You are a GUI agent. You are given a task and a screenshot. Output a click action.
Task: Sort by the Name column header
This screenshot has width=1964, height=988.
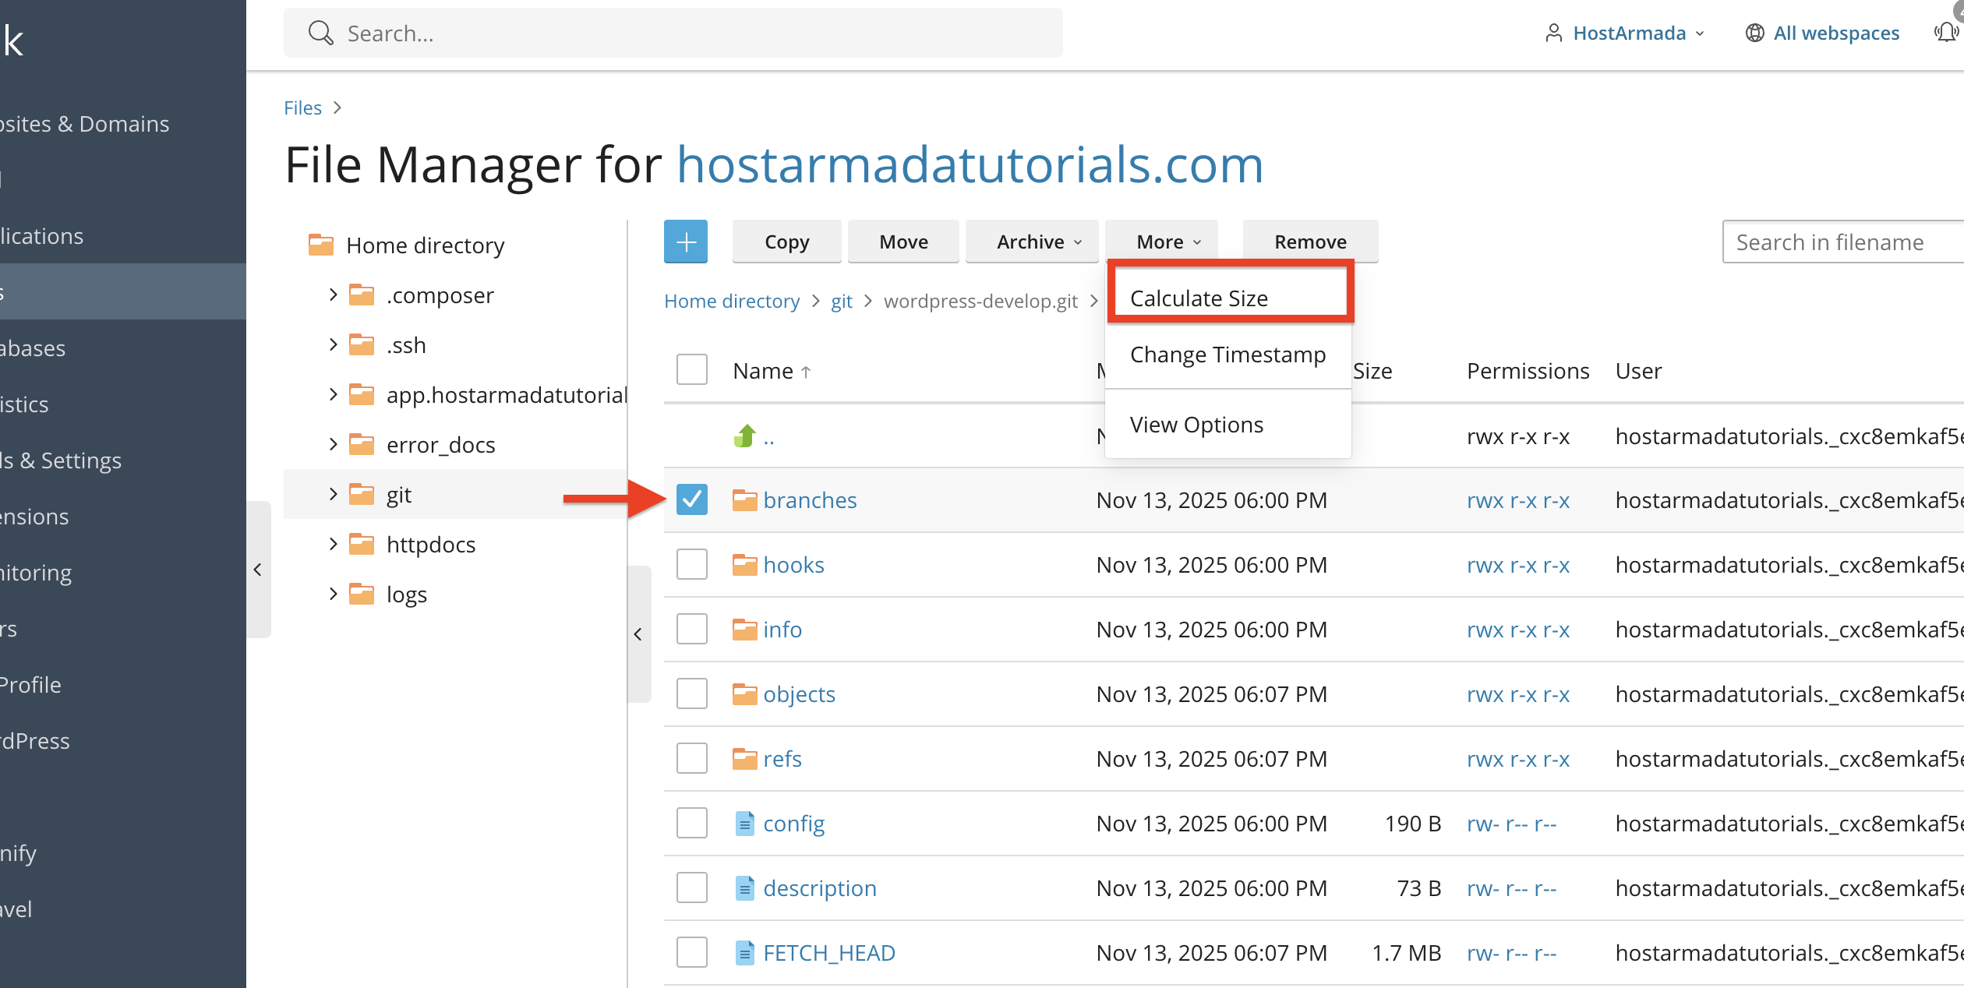point(772,371)
